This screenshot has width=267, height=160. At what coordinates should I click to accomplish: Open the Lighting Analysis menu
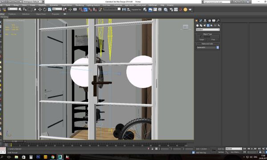point(93,5)
